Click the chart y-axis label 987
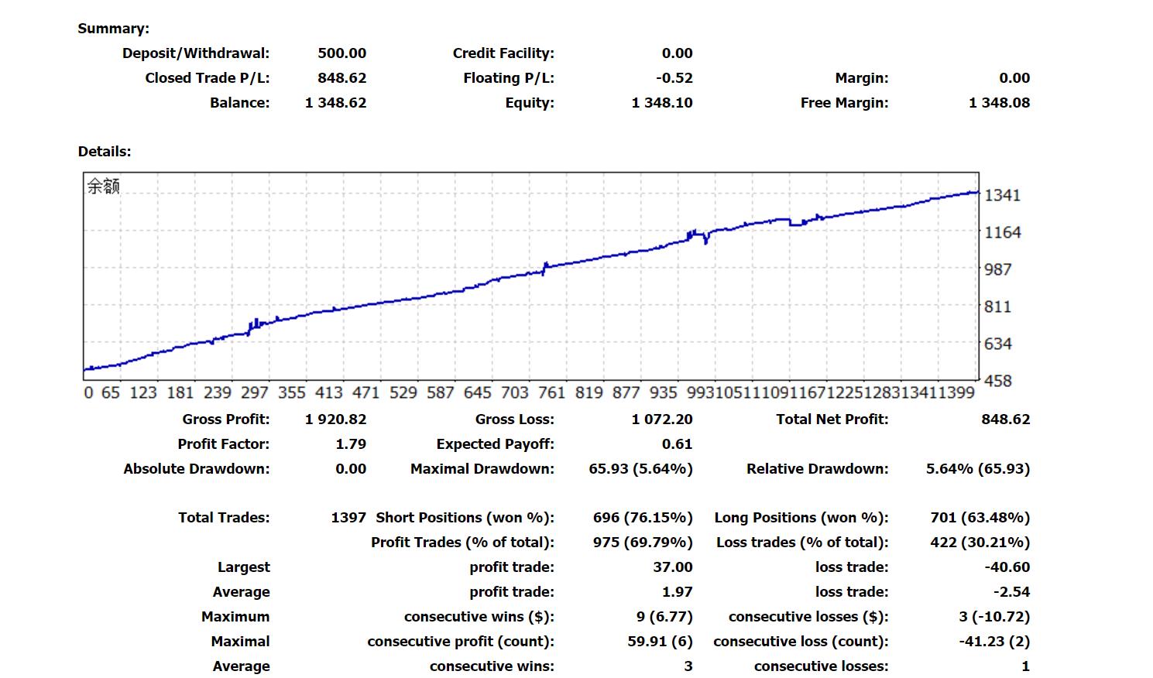Image resolution: width=1153 pixels, height=678 pixels. (997, 269)
